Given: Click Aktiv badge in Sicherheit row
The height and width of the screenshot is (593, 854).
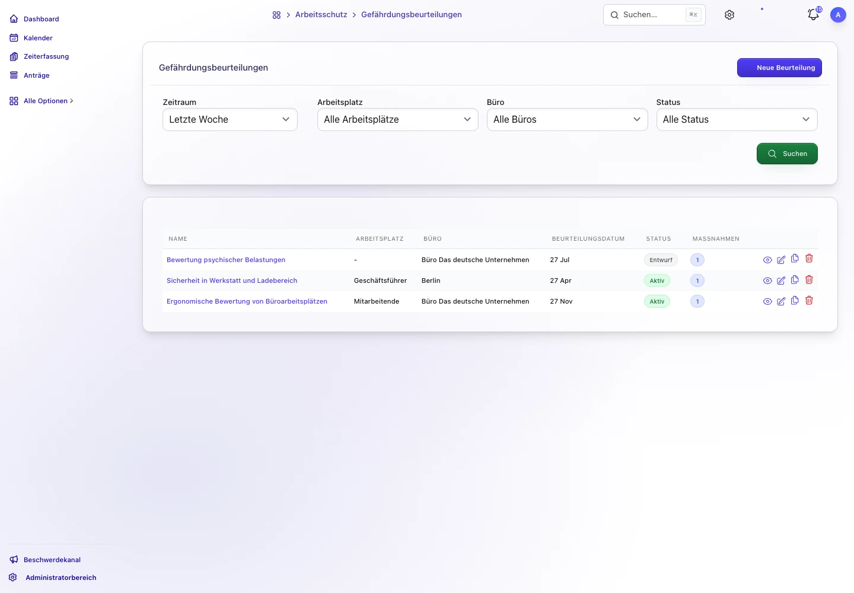Looking at the screenshot, I should (657, 280).
